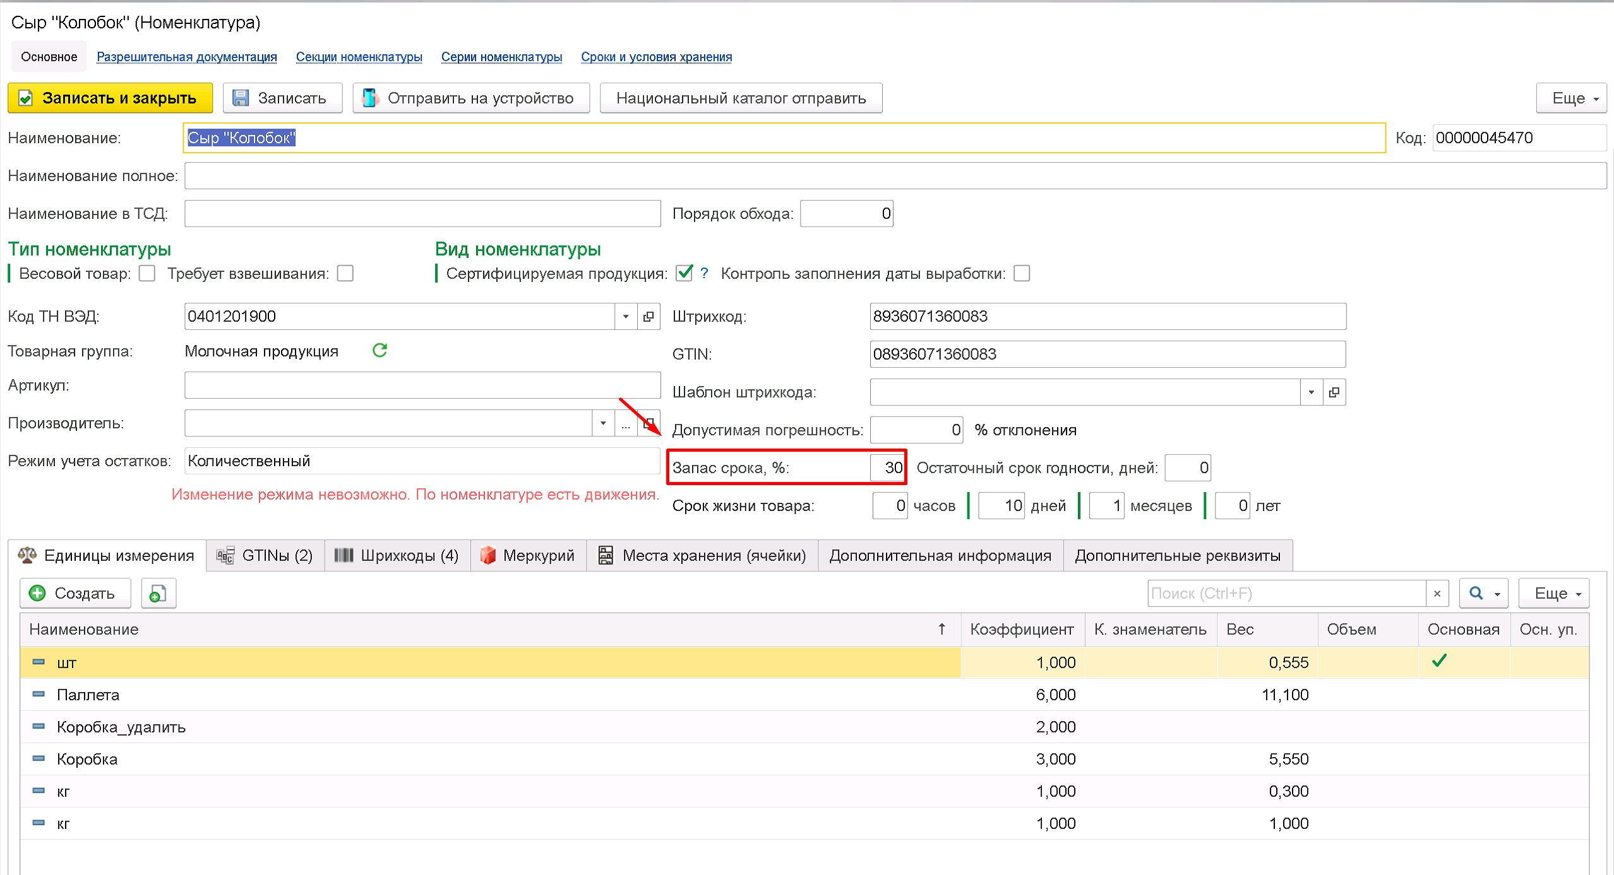Click the Вес column header

click(x=1267, y=629)
